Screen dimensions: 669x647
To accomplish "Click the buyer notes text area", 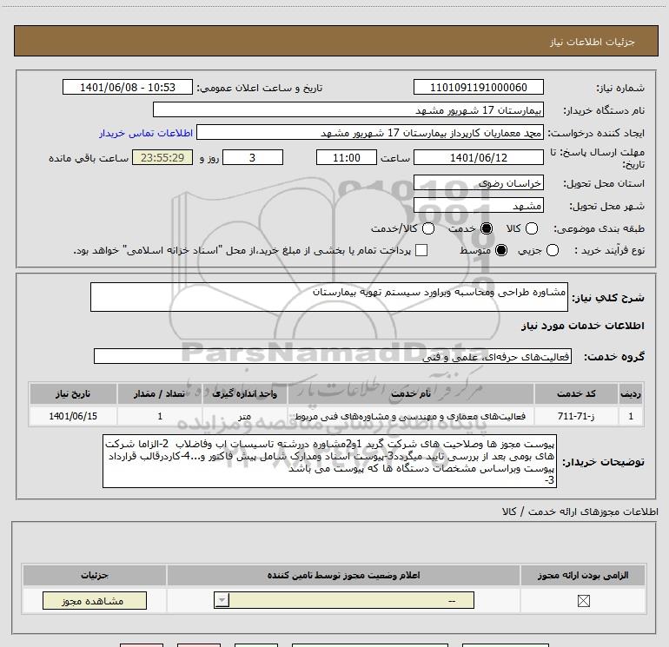I will click(x=329, y=461).
